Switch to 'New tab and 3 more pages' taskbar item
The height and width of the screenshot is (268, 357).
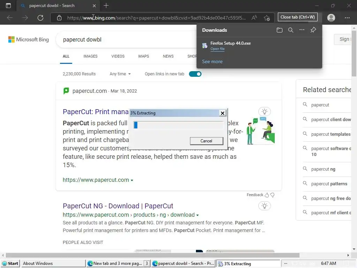[119, 263]
